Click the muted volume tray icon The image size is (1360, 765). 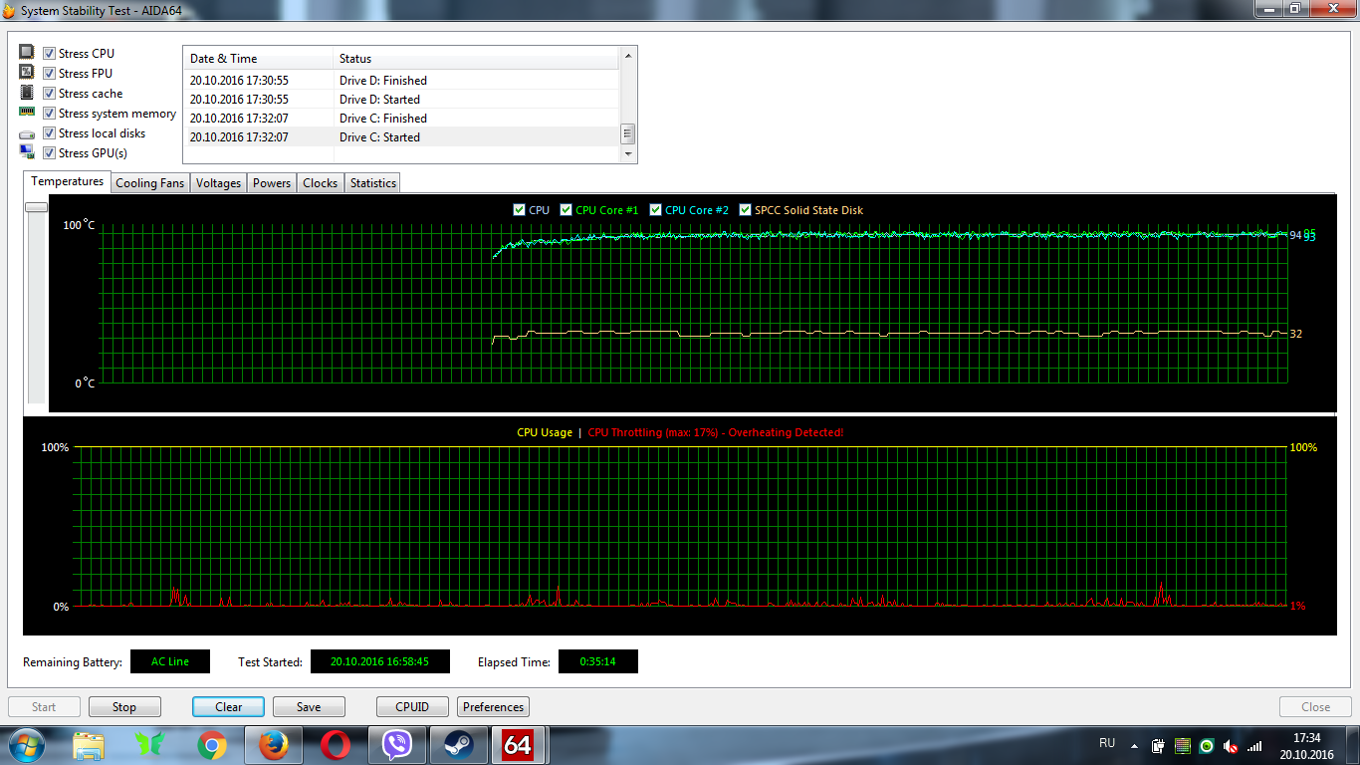pyautogui.click(x=1231, y=745)
